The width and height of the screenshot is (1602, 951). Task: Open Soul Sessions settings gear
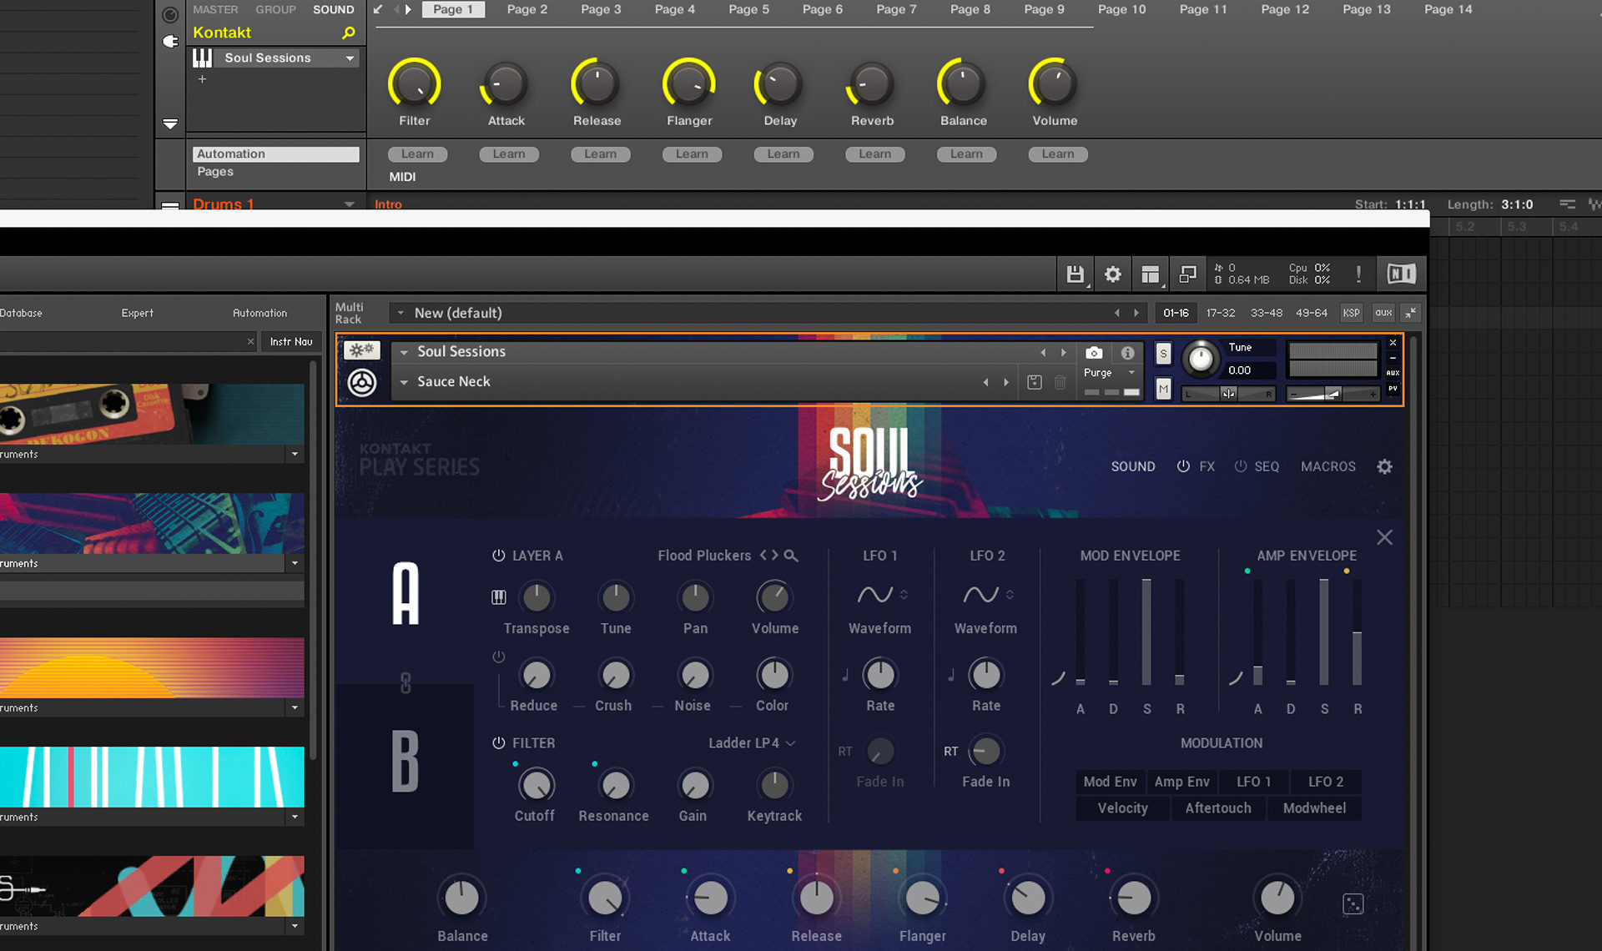click(1384, 466)
